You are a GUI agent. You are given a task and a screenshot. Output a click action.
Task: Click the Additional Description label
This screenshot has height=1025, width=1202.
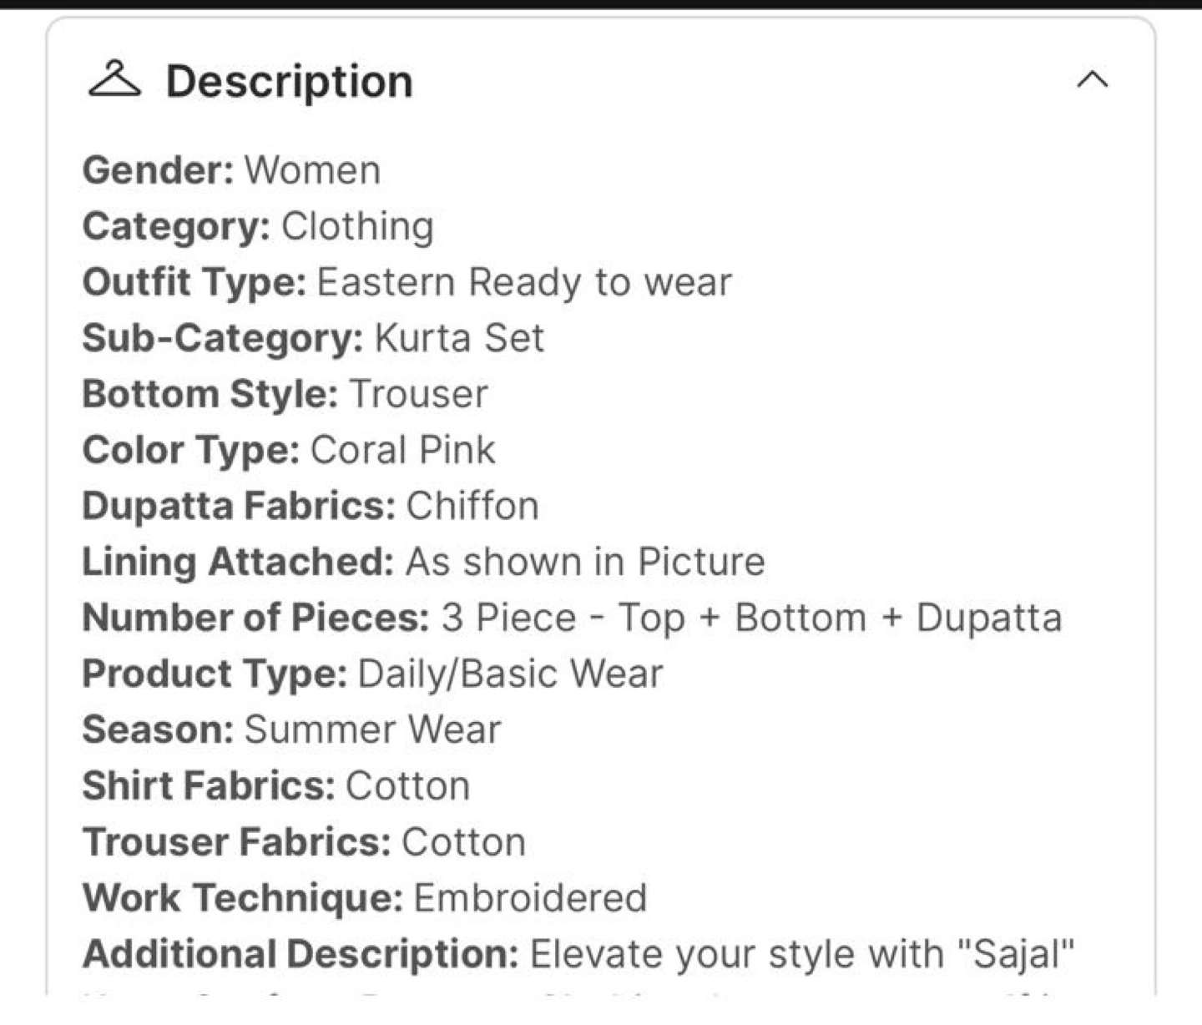click(300, 954)
